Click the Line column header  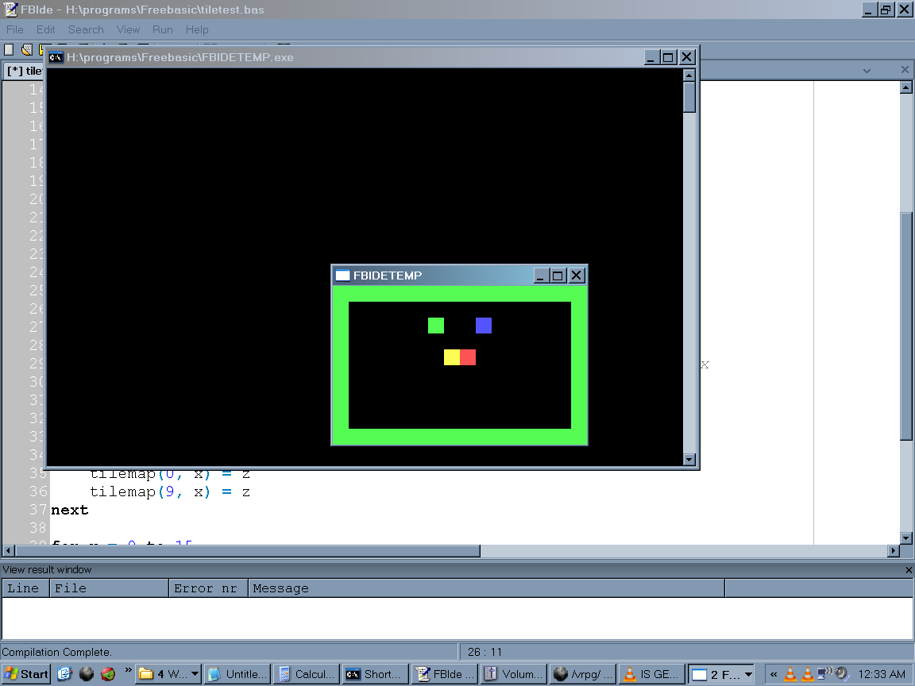25,588
